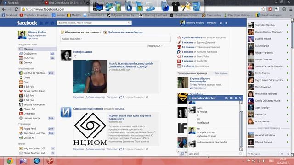Click the purple taskbar application icon
The height and width of the screenshot is (165, 294).
click(23, 161)
